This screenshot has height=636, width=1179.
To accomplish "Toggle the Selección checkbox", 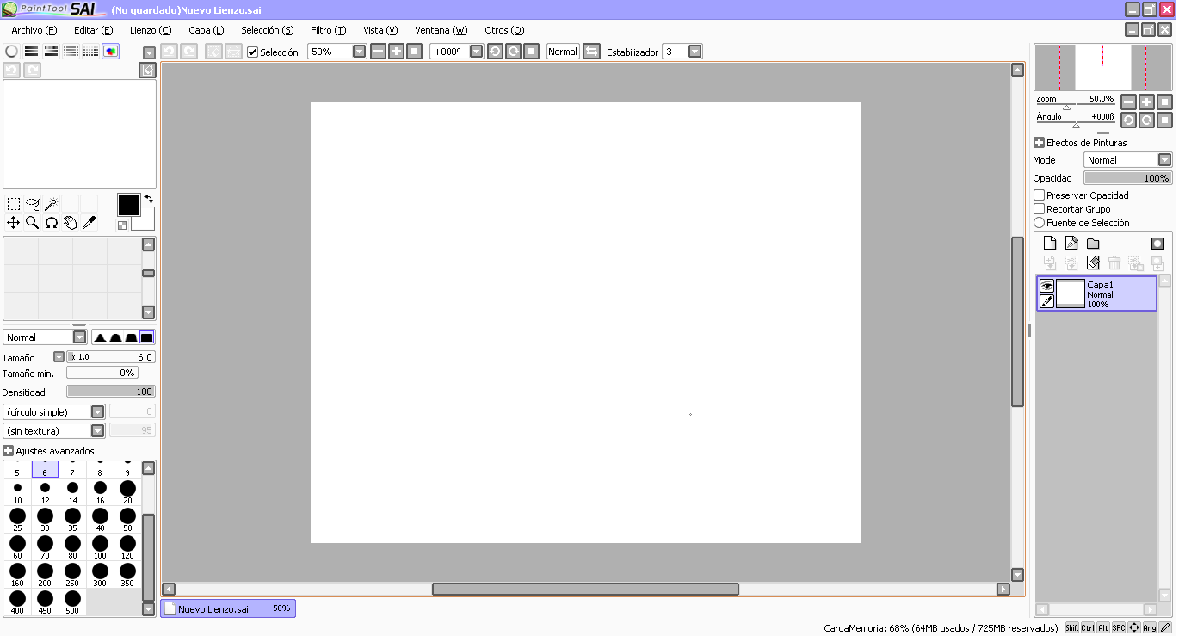I will (252, 52).
